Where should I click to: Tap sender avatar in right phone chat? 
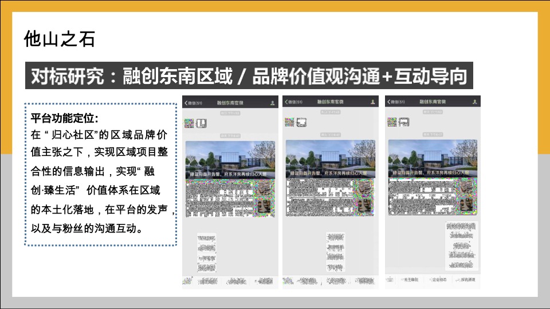coord(392,122)
